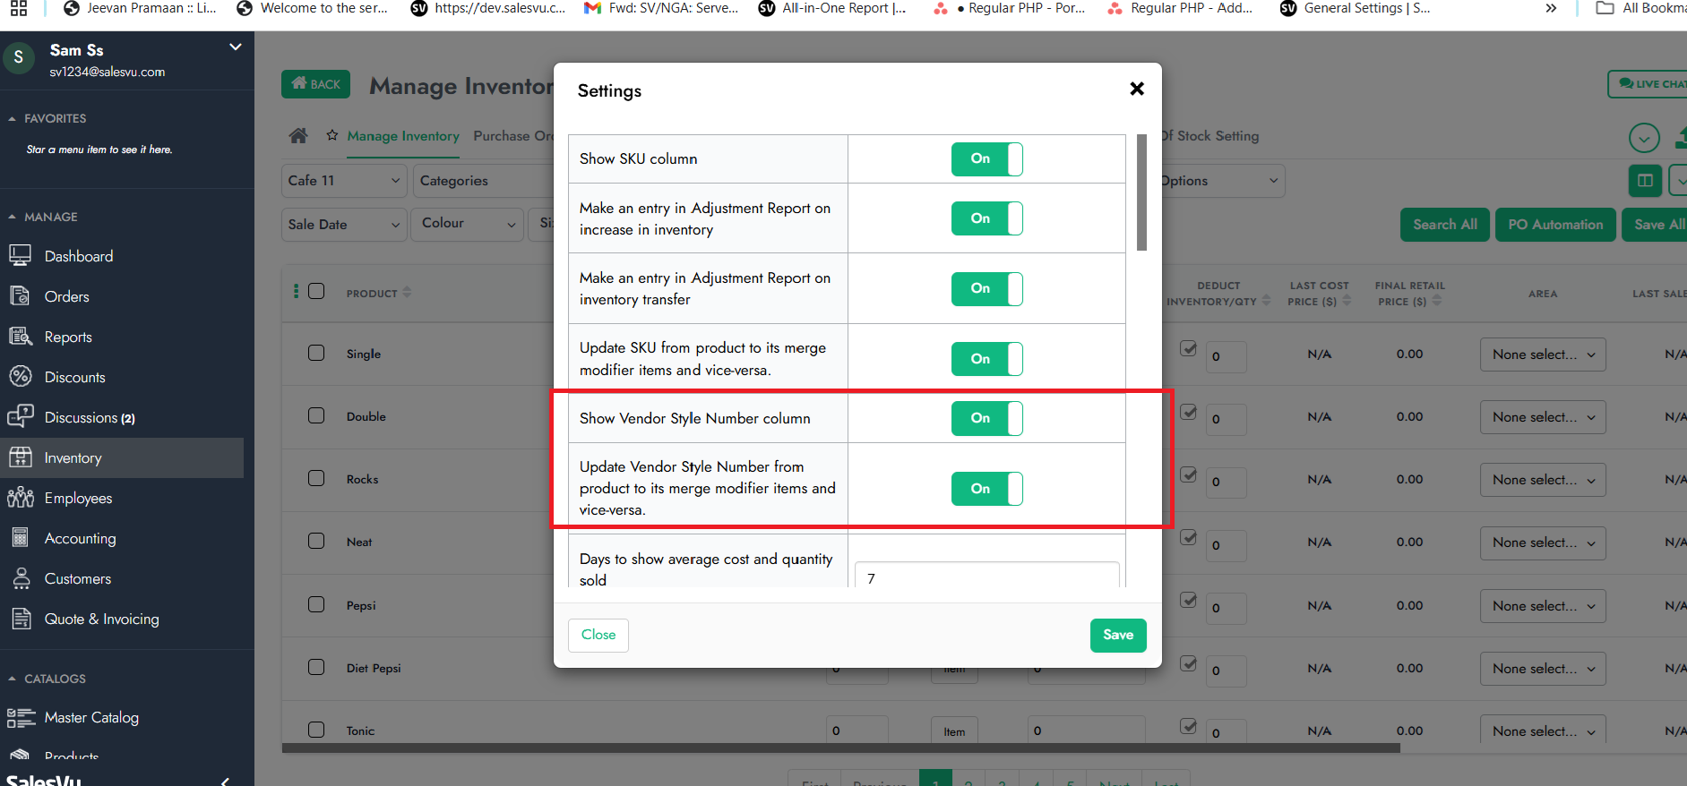
Task: Expand the Sale Date dropdown
Action: pos(344,225)
